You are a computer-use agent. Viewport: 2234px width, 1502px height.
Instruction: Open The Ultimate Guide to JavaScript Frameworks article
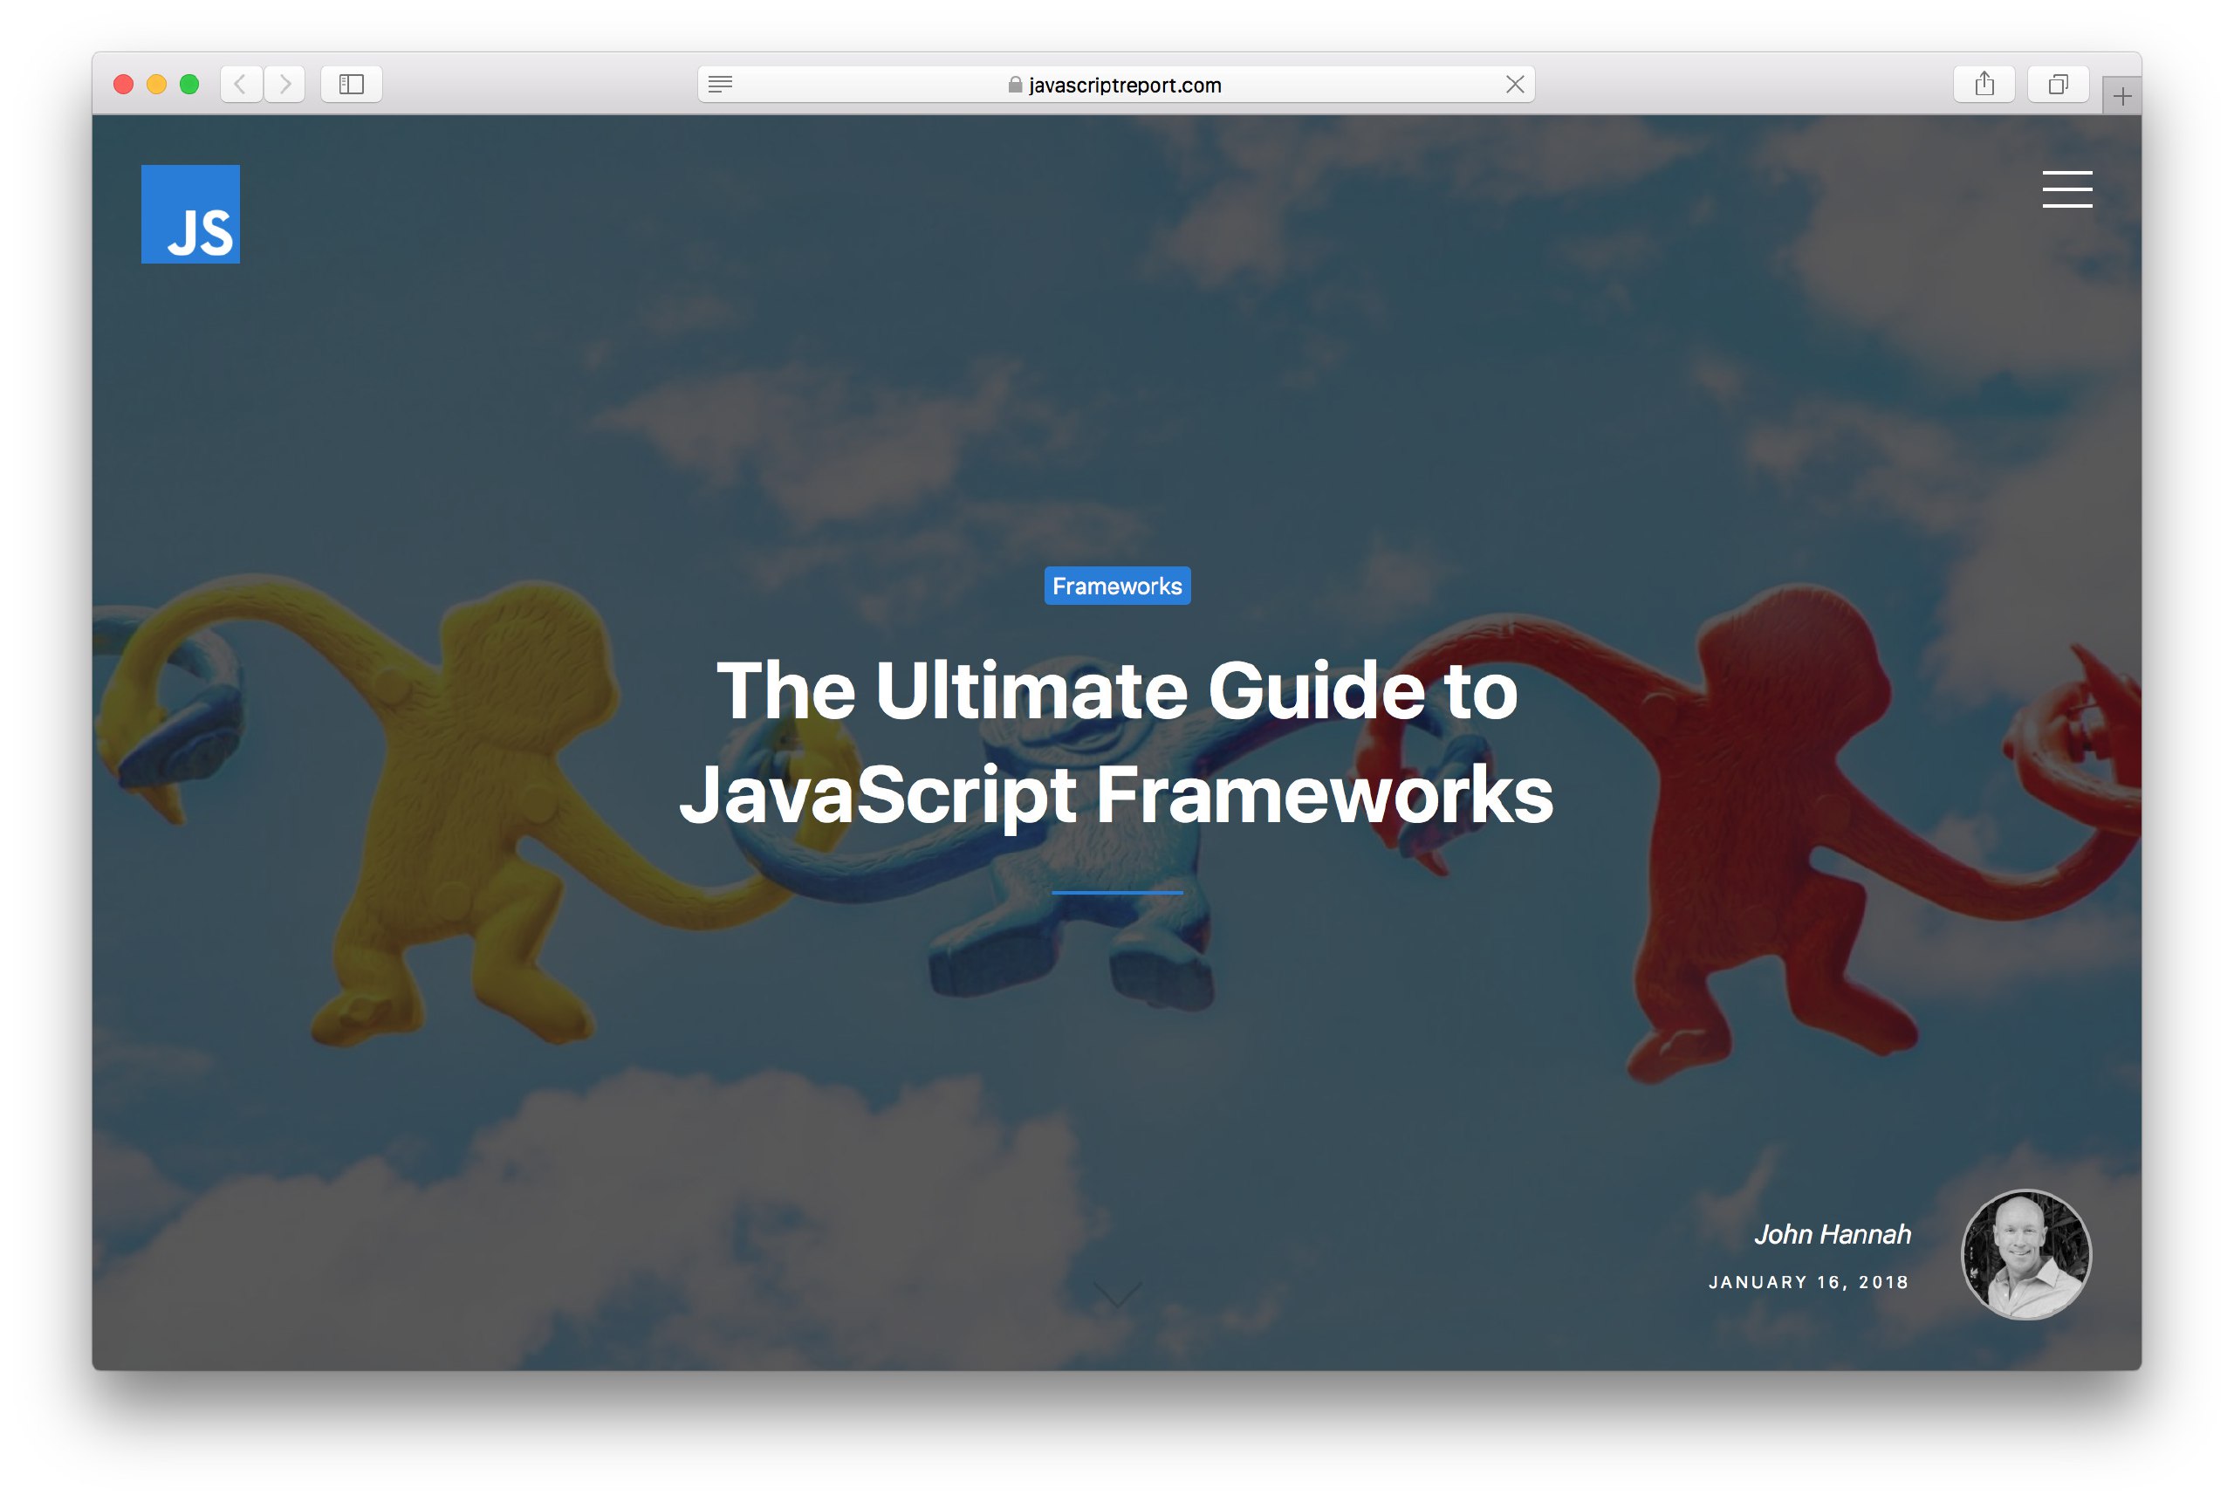point(1116,743)
